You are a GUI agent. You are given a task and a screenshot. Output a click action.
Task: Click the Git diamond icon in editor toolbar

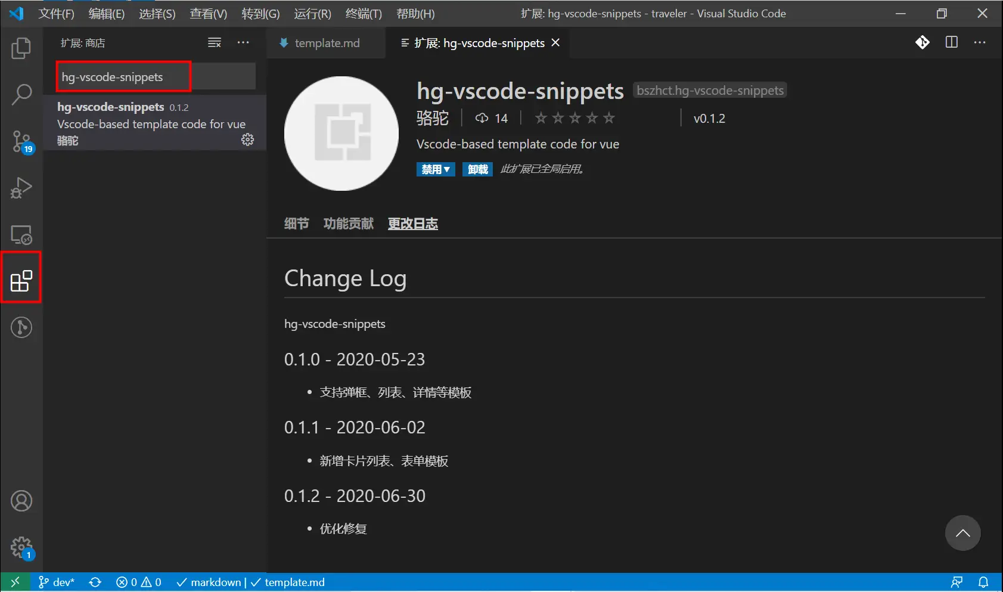(923, 42)
